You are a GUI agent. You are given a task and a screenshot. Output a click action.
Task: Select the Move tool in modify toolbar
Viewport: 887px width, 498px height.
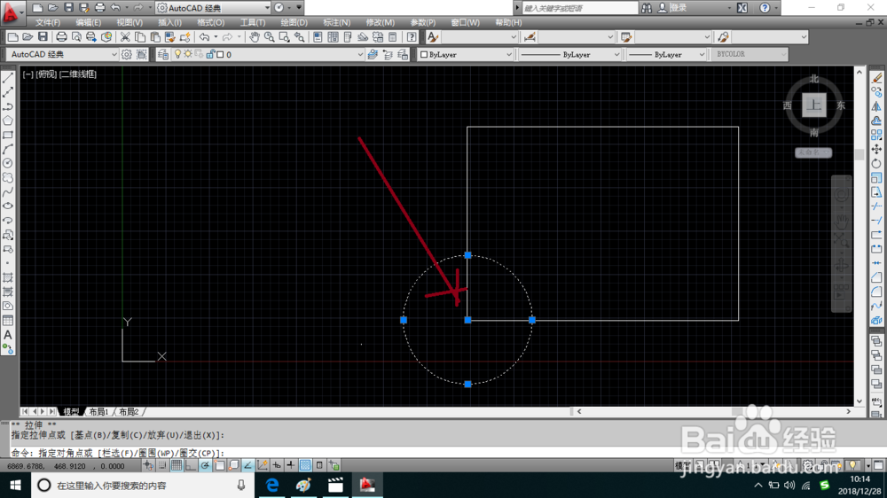(x=876, y=149)
